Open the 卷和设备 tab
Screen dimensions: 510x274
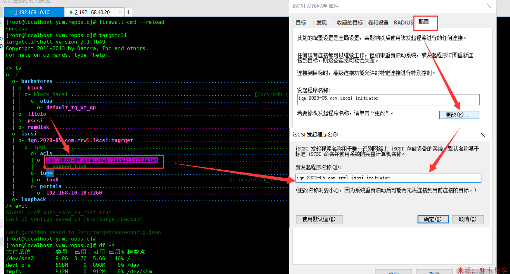click(379, 22)
